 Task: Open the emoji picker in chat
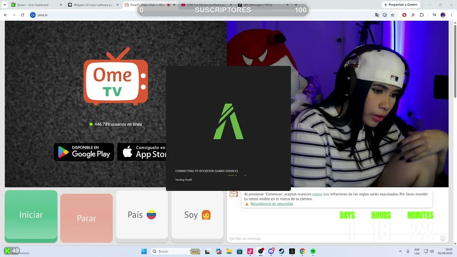coord(443,238)
